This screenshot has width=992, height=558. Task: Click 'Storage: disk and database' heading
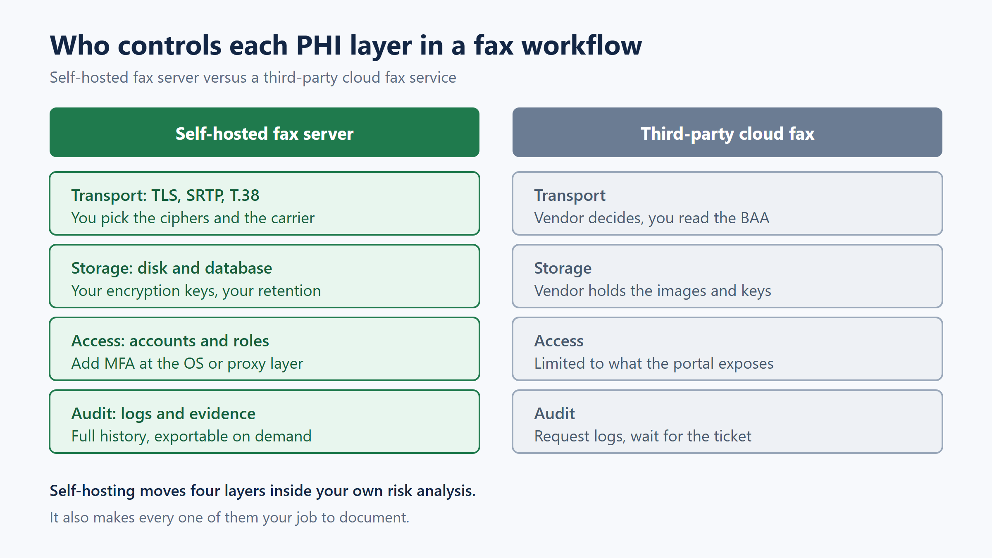coord(172,268)
